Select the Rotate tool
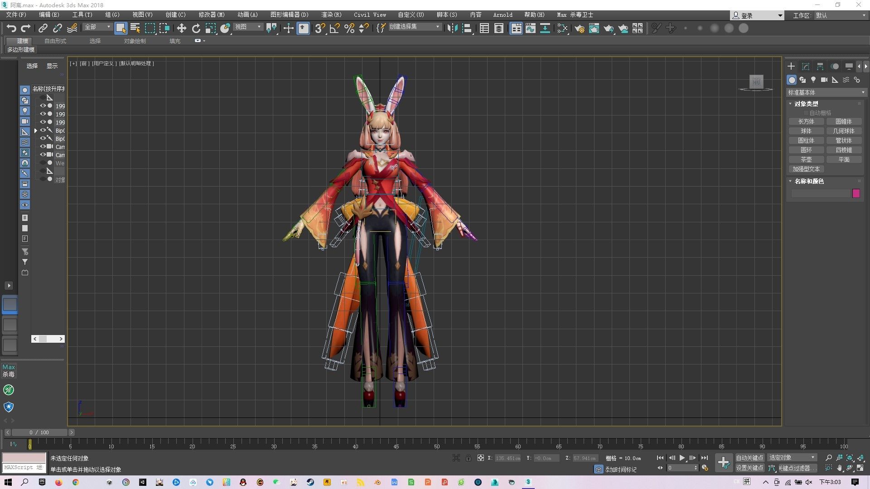 tap(196, 29)
